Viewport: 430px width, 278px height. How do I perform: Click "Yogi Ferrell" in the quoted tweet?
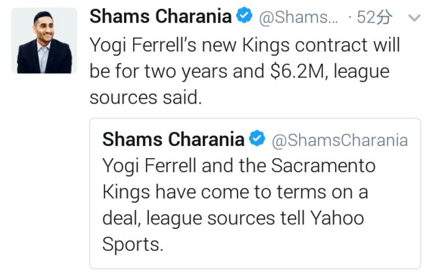[x=149, y=166]
